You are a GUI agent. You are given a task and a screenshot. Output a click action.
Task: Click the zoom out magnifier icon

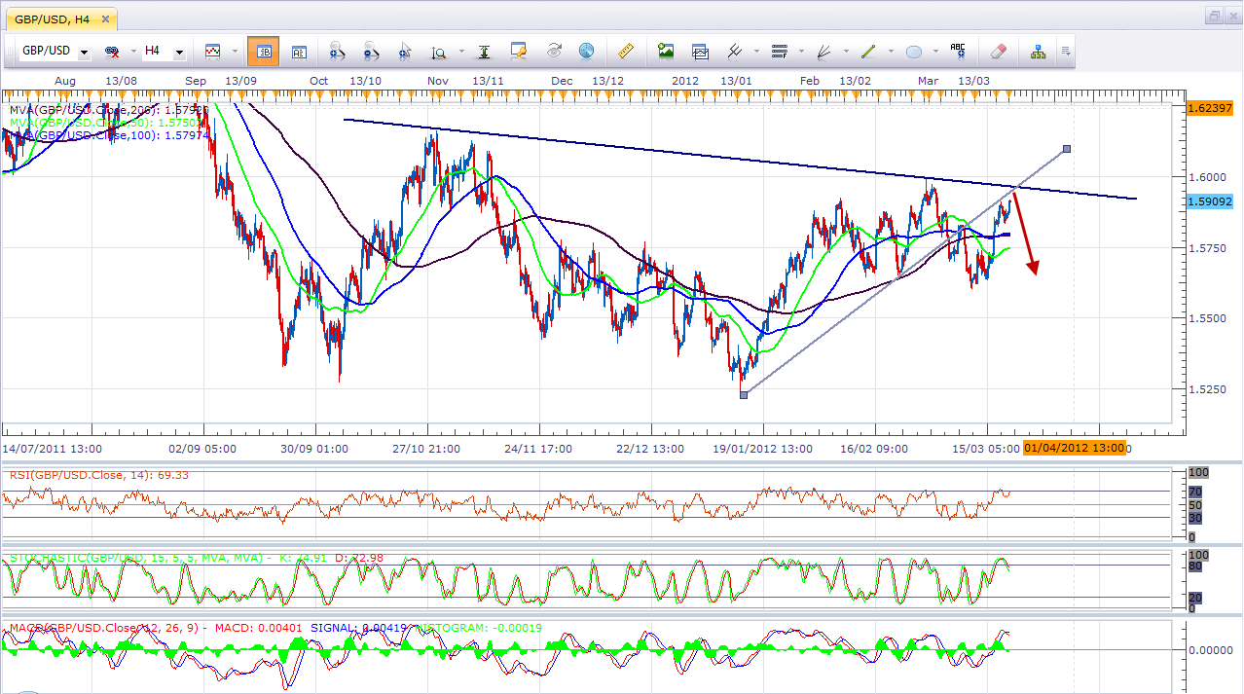pyautogui.click(x=371, y=51)
